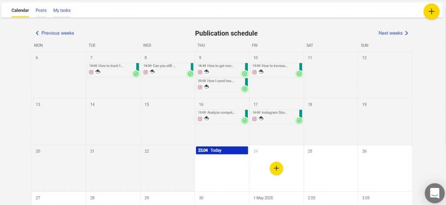
Task: Go to Previous weeks
Action: tap(54, 33)
